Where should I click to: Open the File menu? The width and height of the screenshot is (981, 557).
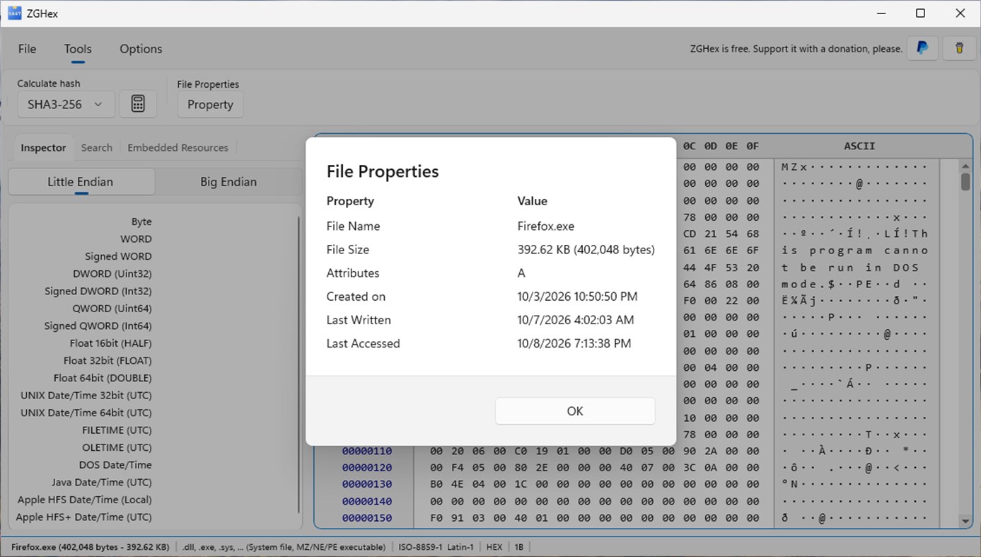click(27, 49)
